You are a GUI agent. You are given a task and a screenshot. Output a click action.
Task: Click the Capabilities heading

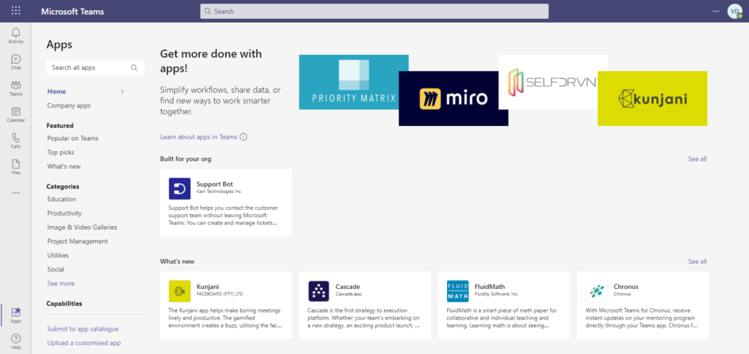[x=64, y=304]
